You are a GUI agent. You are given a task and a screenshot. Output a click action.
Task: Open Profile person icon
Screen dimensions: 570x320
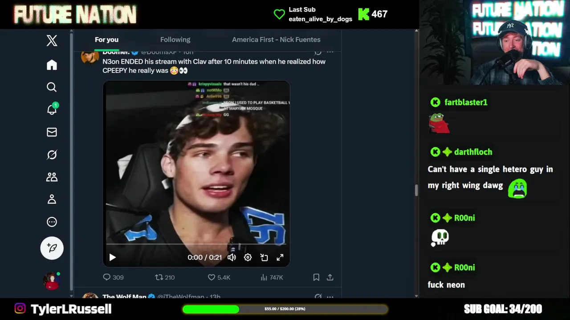52,199
